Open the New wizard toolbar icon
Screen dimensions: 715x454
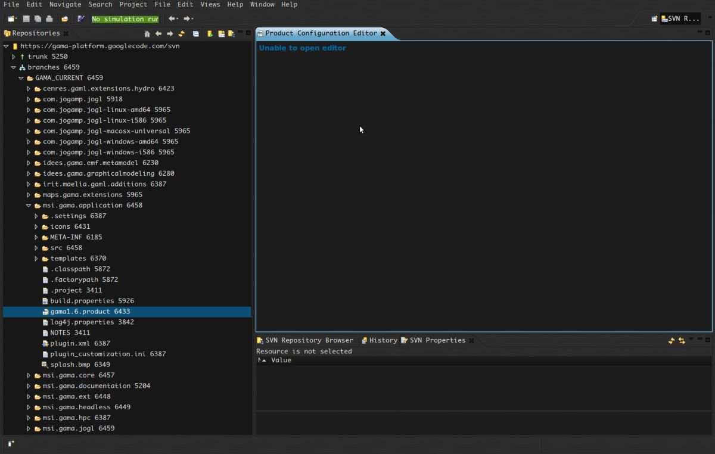(x=11, y=19)
